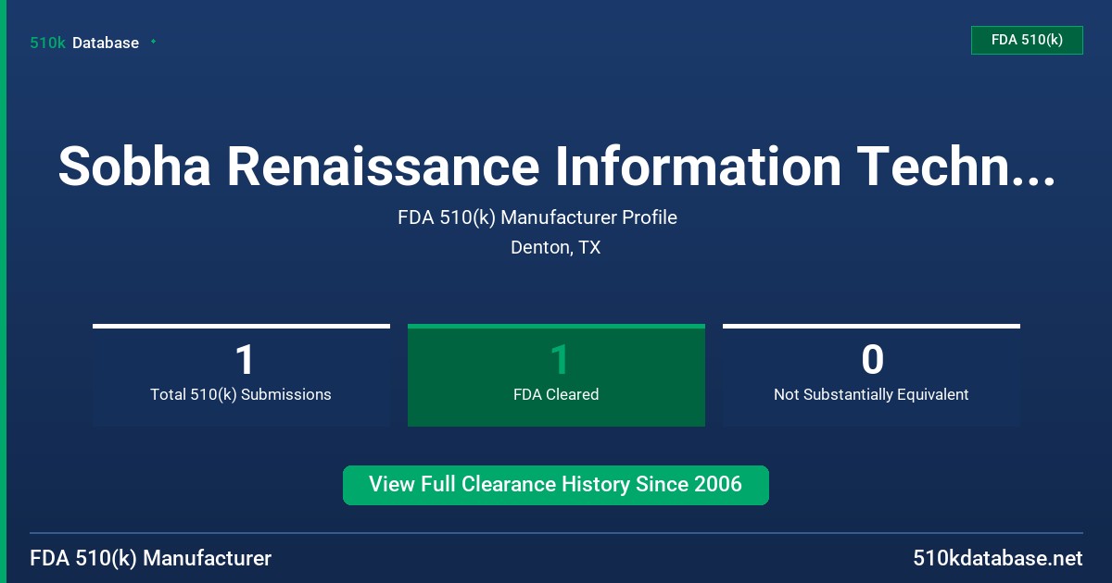Click the FDA 510(k) Manufacturer Profile subtitle
Screen dimensions: 1112x583
point(537,217)
